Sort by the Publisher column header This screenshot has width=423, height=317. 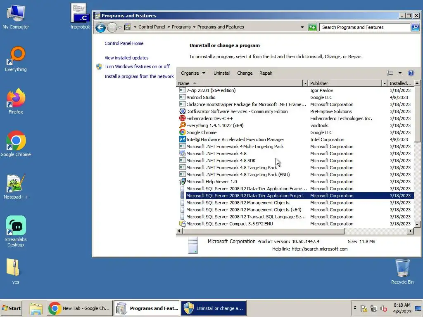345,83
